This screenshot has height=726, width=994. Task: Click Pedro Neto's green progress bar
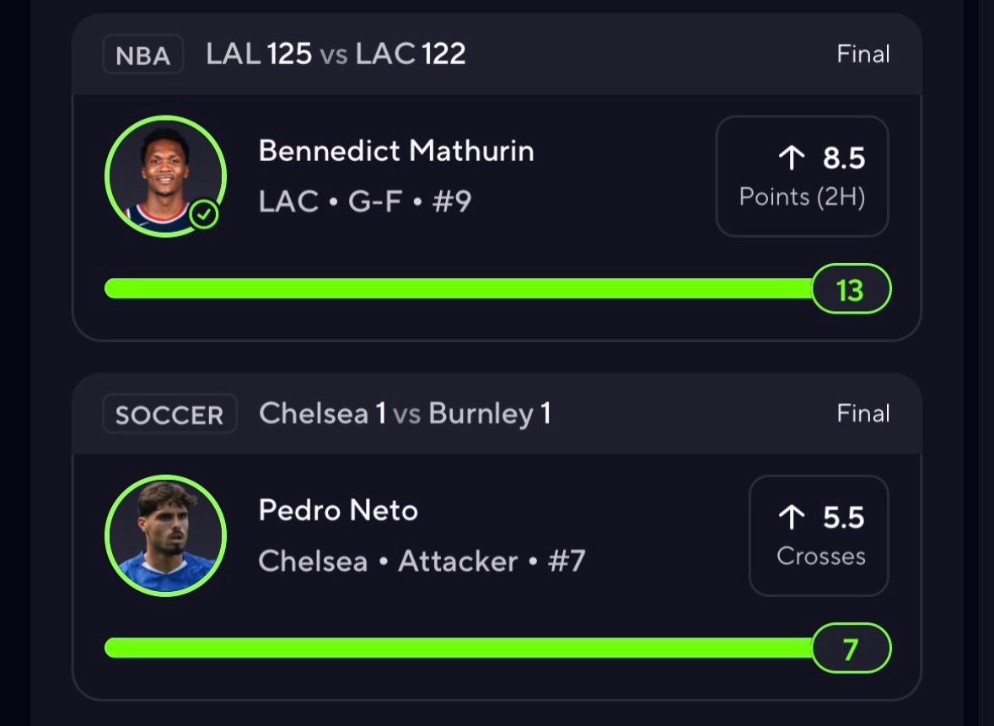click(459, 648)
